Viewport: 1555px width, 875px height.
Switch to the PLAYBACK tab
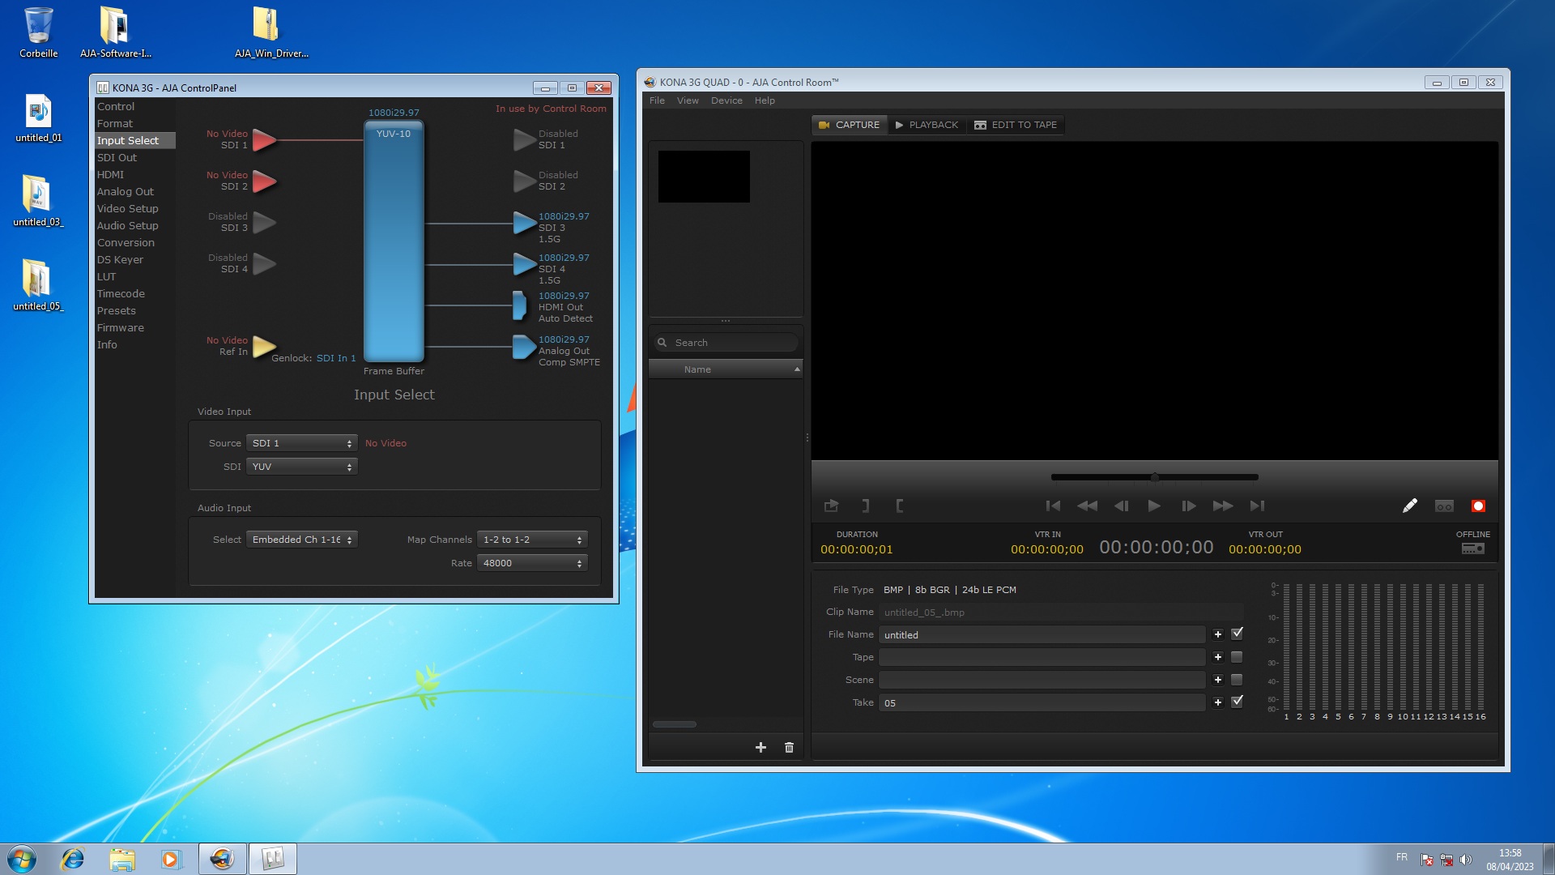[x=927, y=125]
